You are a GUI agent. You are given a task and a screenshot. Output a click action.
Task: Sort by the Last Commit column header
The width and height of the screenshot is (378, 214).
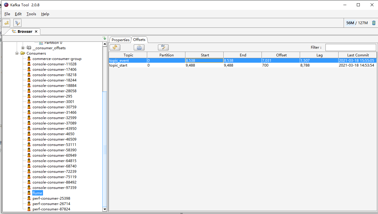coord(358,55)
